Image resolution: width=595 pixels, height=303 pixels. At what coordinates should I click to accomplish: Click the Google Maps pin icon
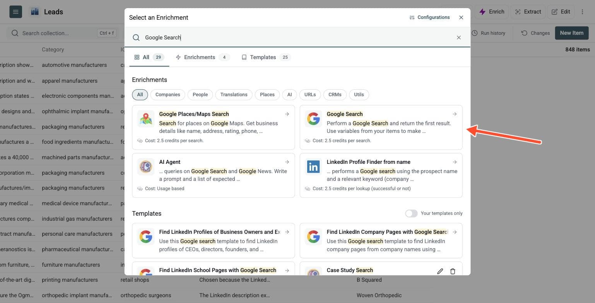146,119
